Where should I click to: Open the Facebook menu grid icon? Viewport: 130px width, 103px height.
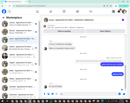pyautogui.click(x=114, y=11)
